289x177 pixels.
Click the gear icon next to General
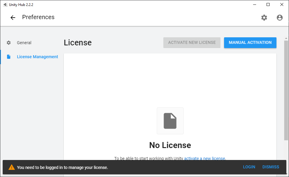(9, 43)
